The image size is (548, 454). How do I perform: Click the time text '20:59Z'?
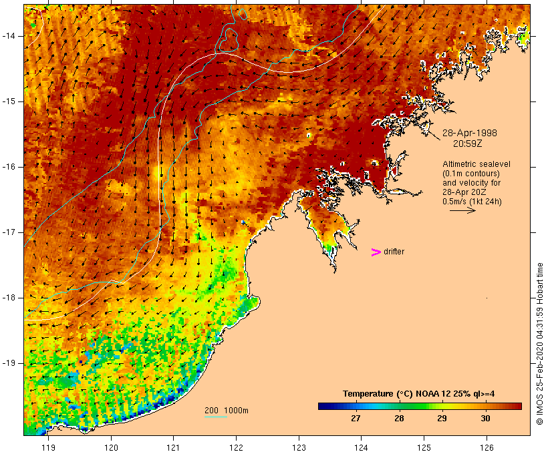coord(468,144)
